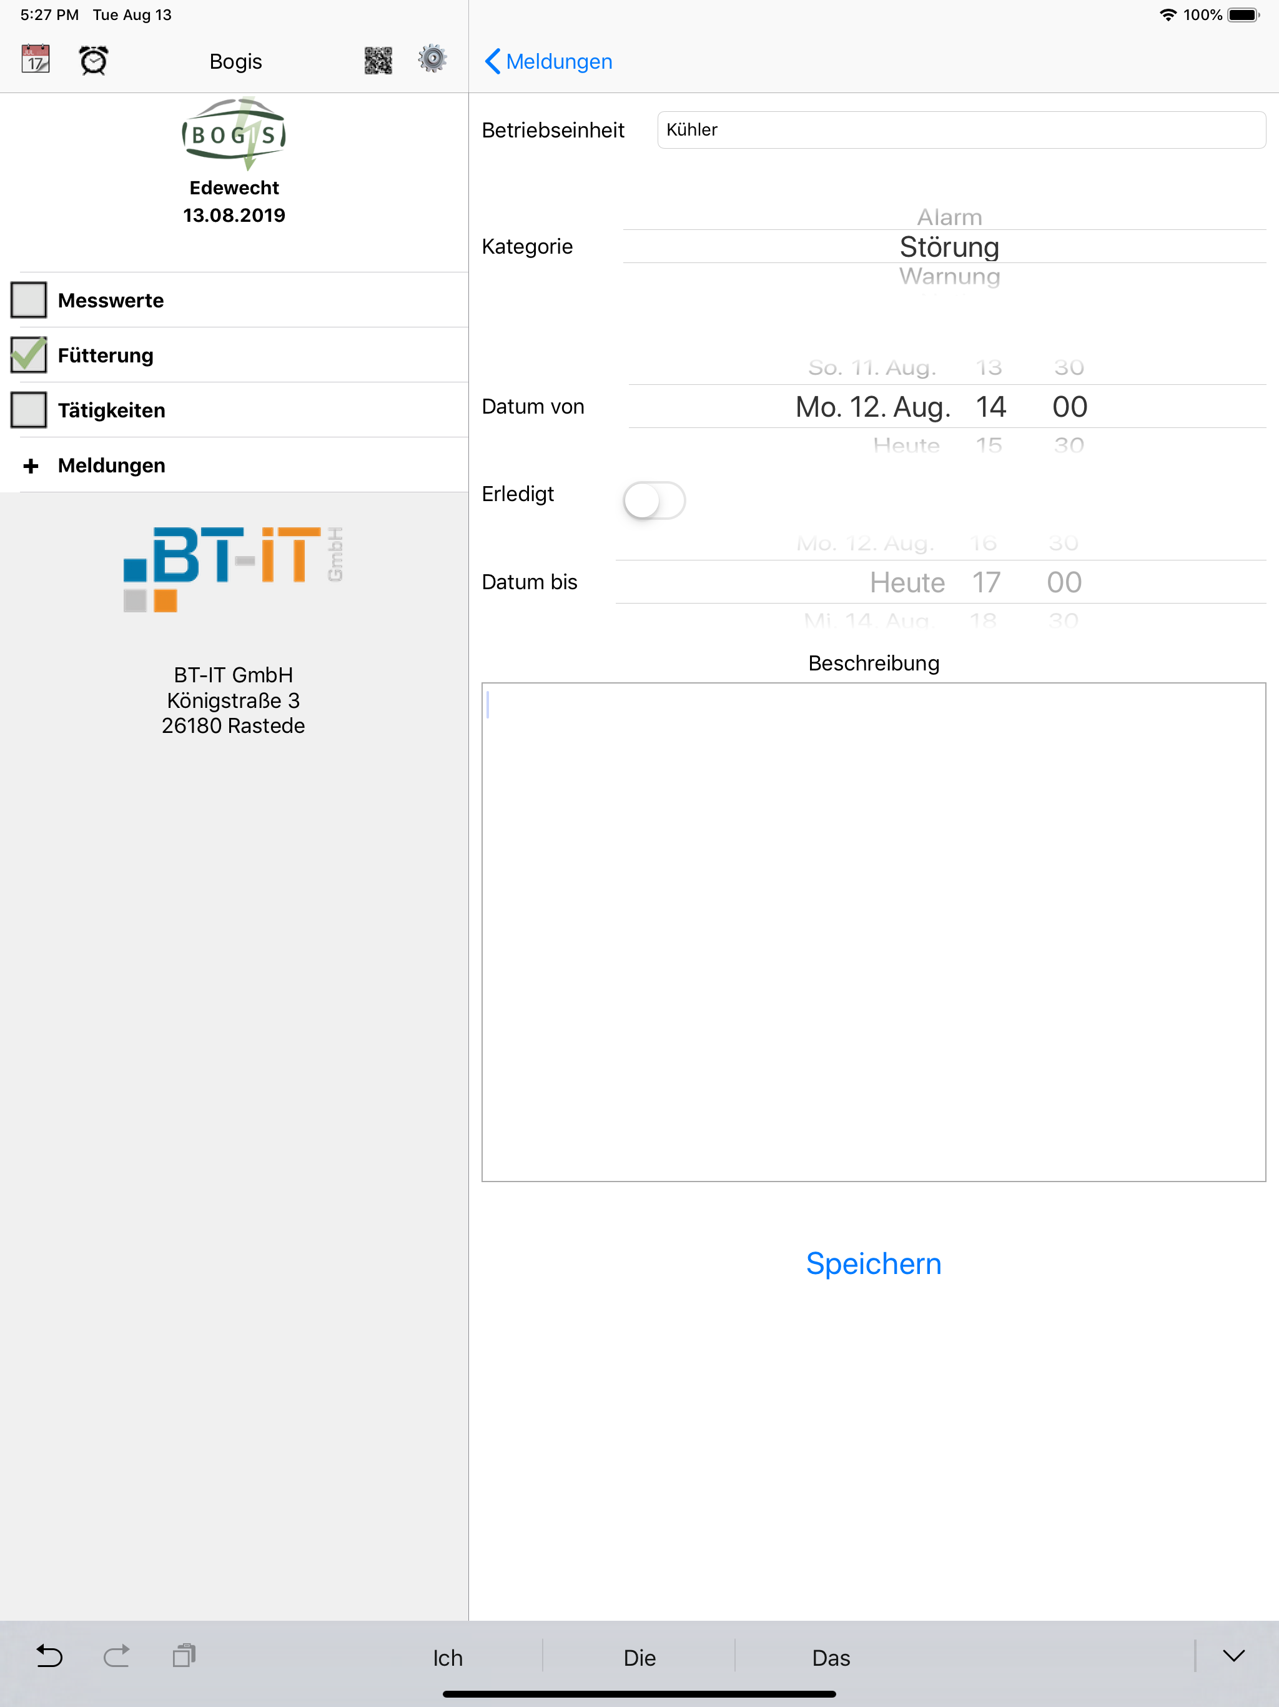
Task: Tap the date 13.08.2019 label
Action: (x=234, y=216)
